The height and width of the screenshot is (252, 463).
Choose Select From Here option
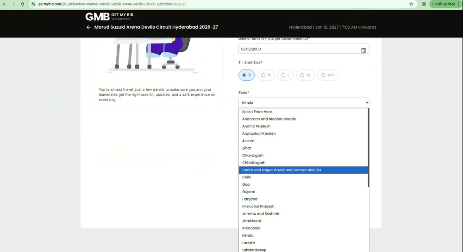tap(303, 112)
